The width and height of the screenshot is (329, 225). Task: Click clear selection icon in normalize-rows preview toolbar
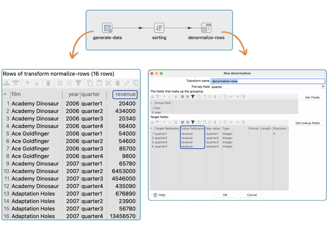coord(69,83)
